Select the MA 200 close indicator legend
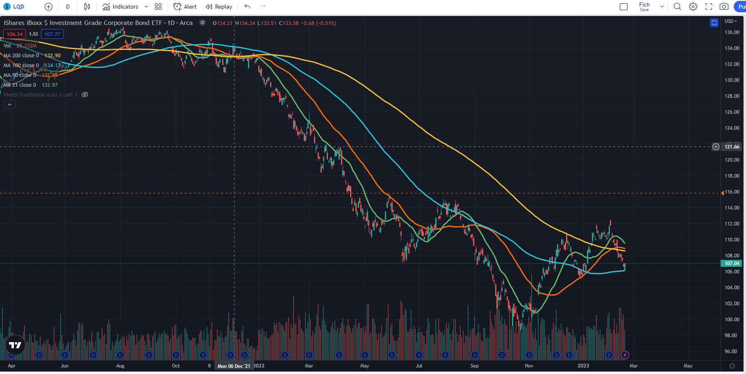Image resolution: width=746 pixels, height=374 pixels. 21,55
